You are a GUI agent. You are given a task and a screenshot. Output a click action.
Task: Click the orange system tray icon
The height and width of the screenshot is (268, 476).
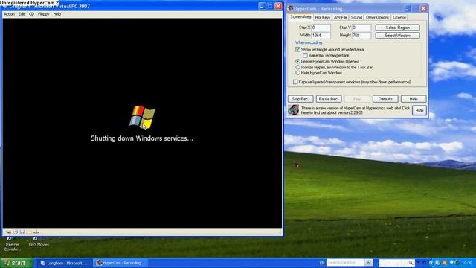pyautogui.click(x=445, y=263)
